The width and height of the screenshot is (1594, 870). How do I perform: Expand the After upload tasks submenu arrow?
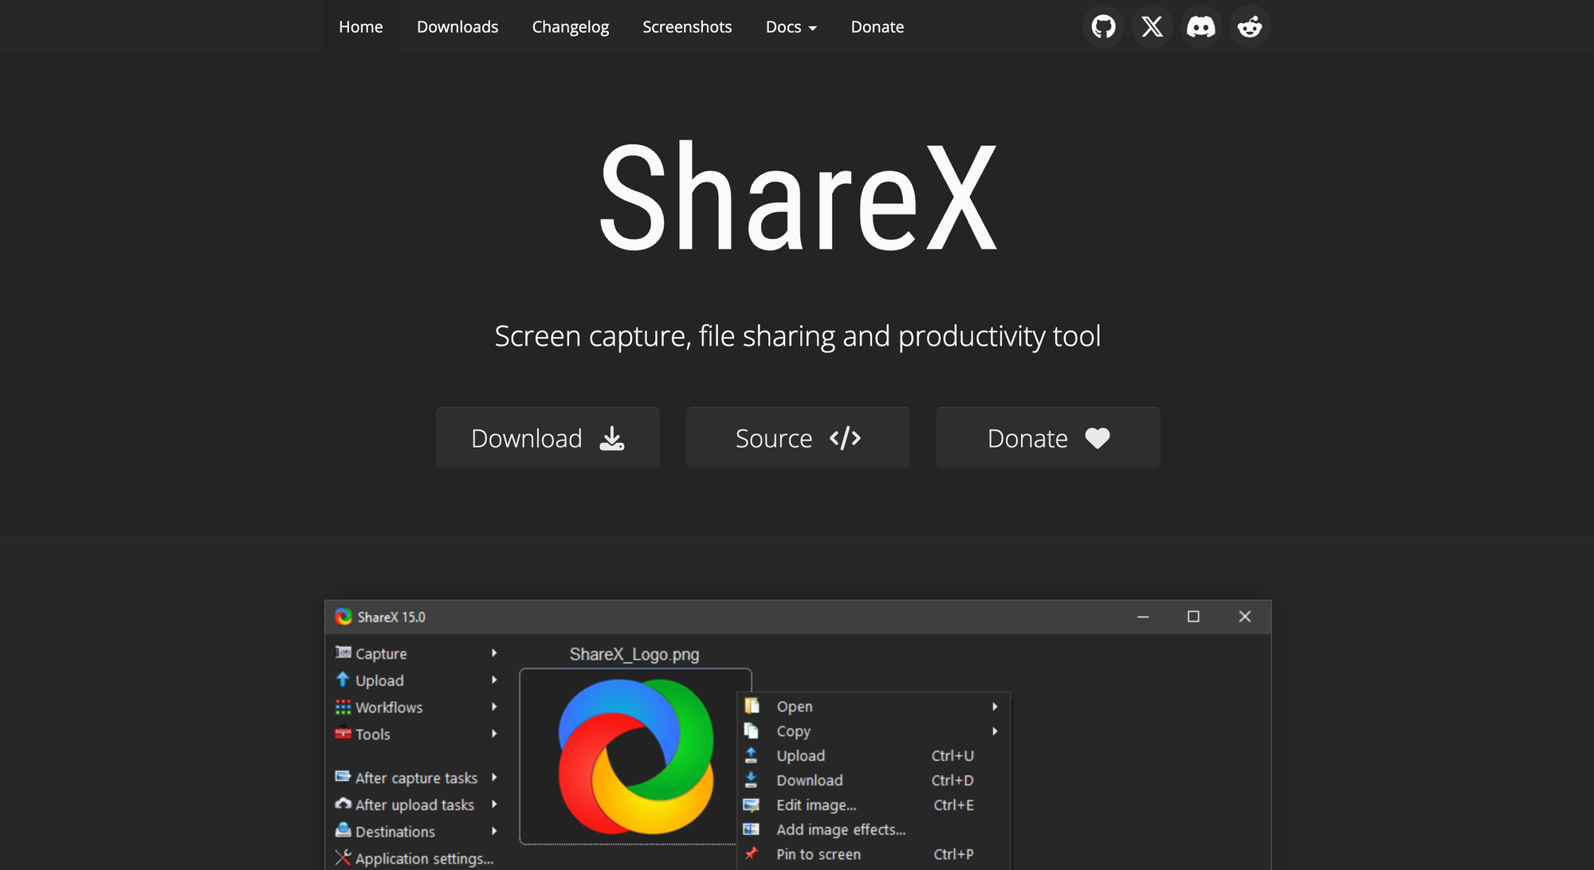click(494, 804)
